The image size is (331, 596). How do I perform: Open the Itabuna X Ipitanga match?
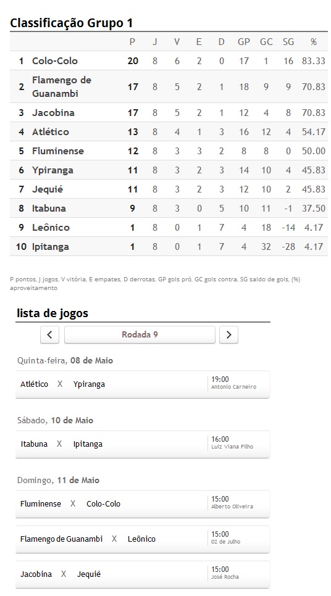click(143, 444)
